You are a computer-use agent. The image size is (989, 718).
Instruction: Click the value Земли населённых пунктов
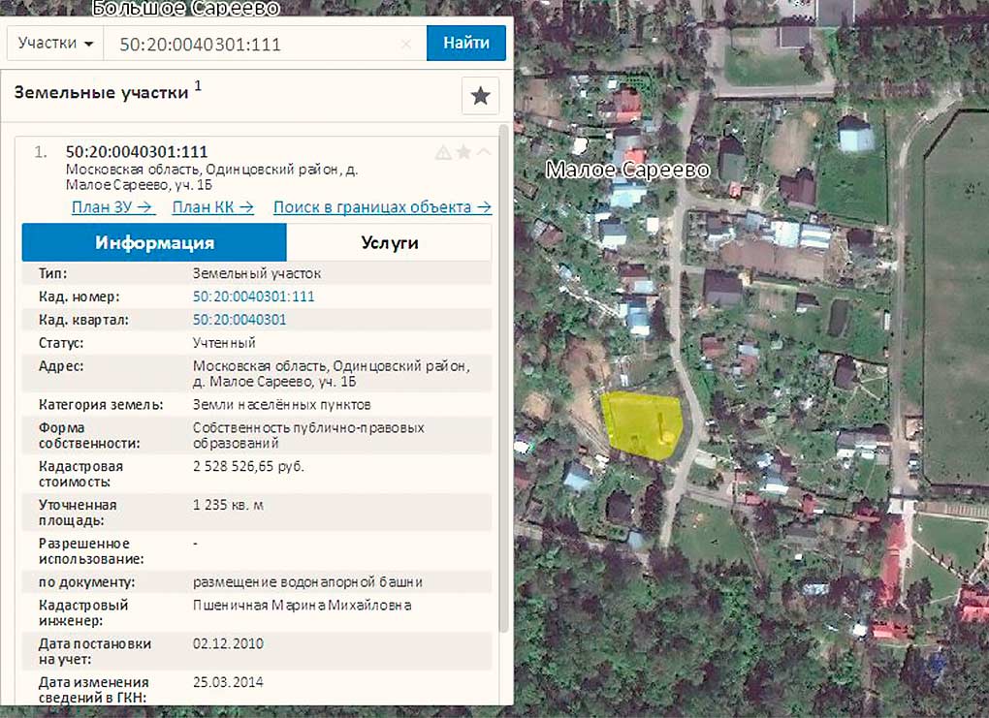pos(281,405)
